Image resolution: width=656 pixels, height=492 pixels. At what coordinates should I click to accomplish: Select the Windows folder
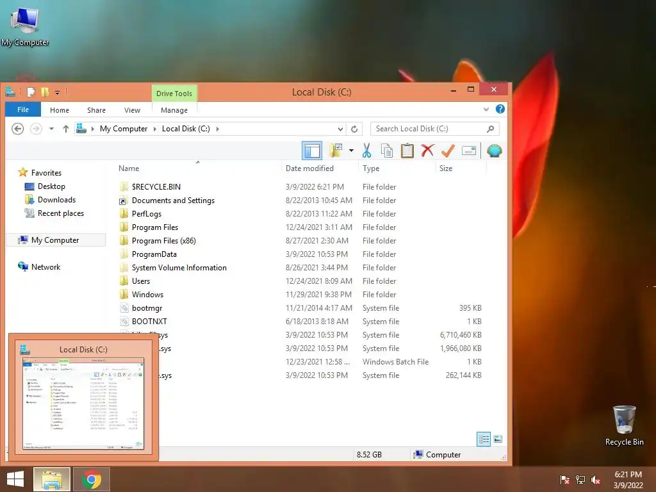(x=147, y=295)
